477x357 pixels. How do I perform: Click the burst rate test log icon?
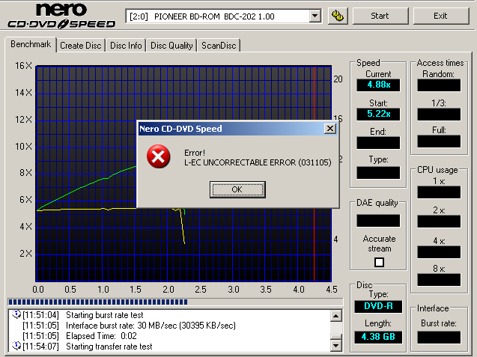(x=16, y=316)
